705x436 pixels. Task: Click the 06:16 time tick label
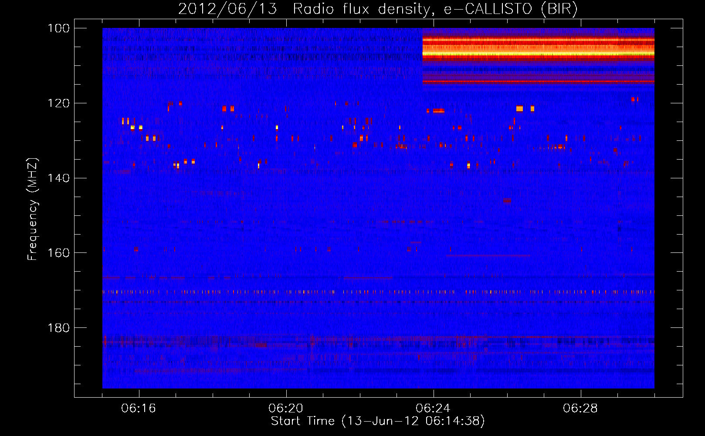click(x=139, y=409)
